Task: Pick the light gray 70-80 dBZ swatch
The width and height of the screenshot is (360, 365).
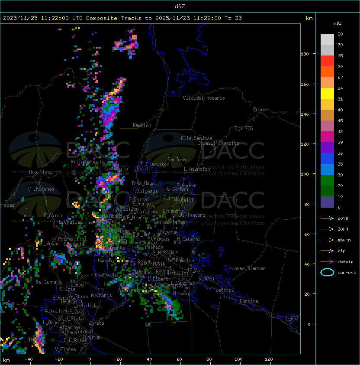Action: pos(327,39)
